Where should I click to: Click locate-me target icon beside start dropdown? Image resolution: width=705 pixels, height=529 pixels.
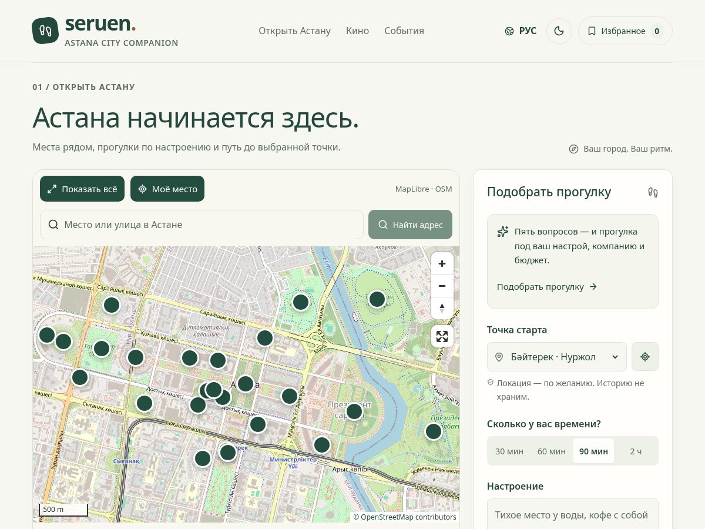tap(645, 357)
